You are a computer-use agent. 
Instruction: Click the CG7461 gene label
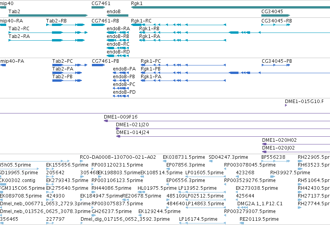click(101, 3)
